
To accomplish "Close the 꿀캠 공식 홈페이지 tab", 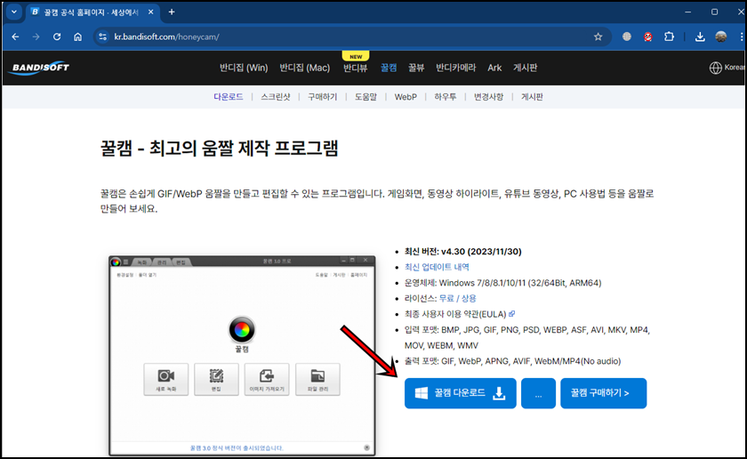I will coord(150,12).
